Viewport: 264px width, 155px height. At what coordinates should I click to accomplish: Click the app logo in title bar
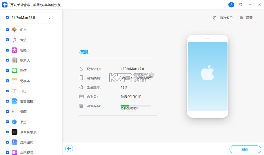pos(4,4)
